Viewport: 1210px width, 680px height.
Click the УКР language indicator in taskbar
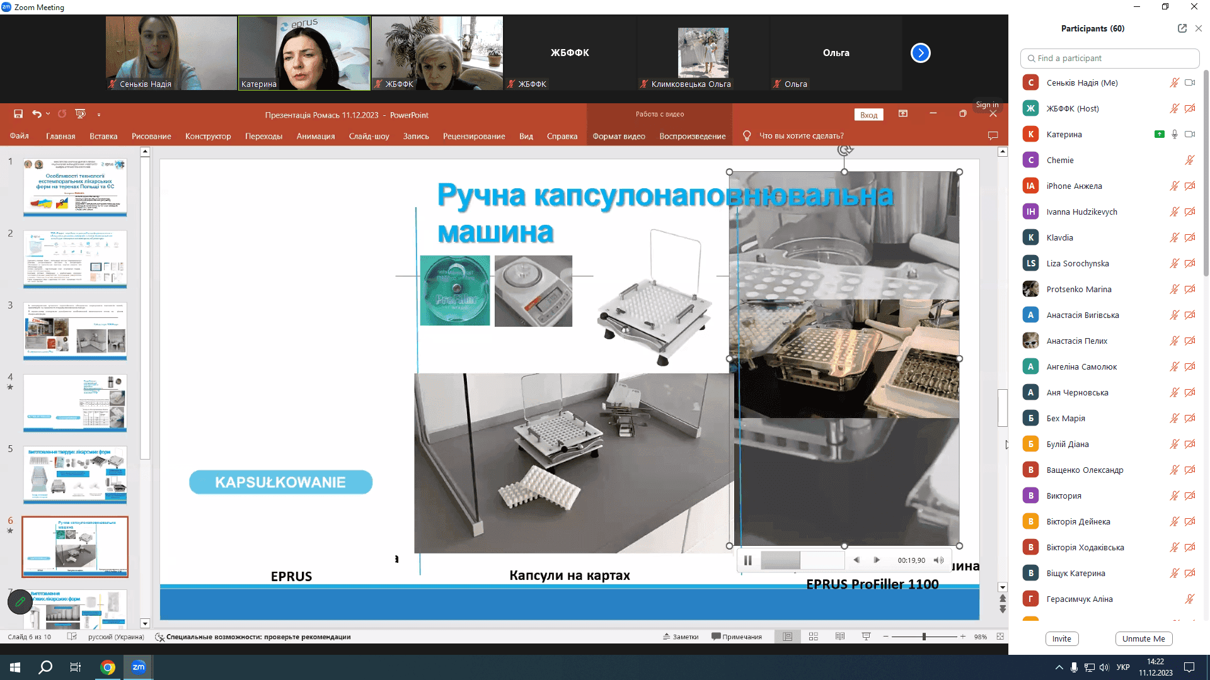tap(1123, 667)
